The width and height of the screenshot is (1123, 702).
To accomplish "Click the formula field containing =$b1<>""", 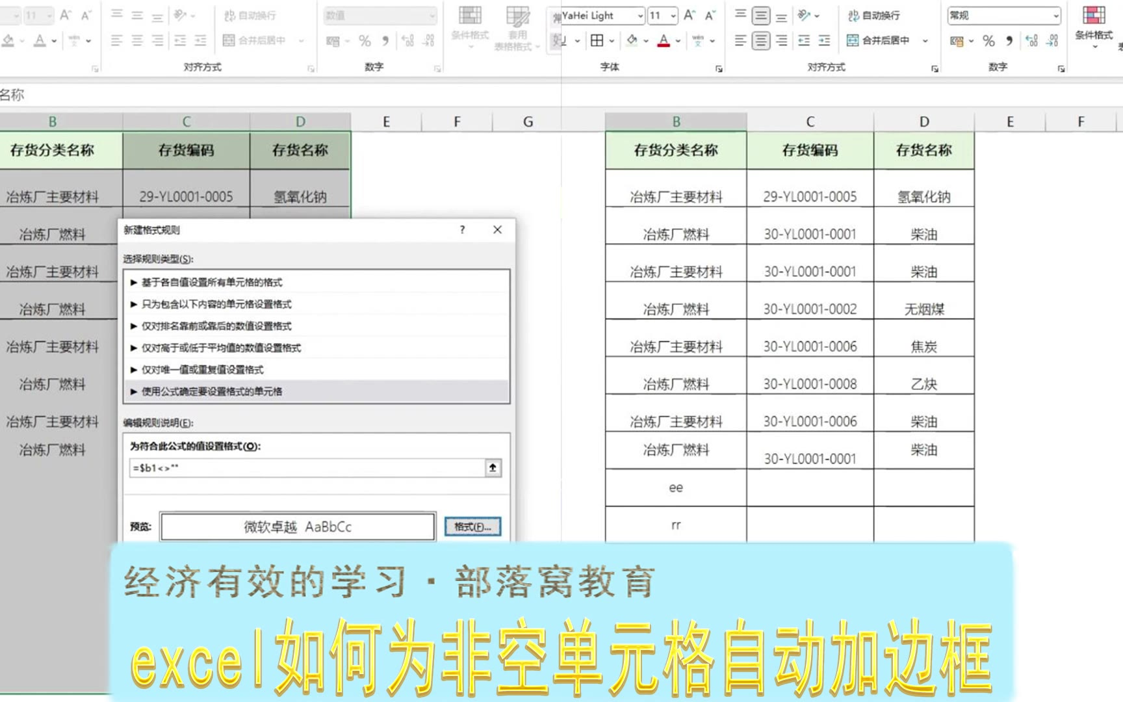I will click(x=307, y=468).
